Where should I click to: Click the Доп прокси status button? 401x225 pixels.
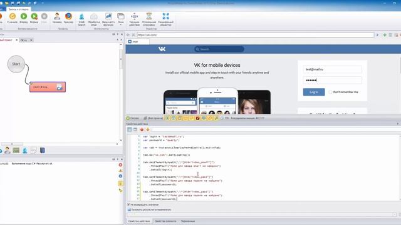click(153, 118)
